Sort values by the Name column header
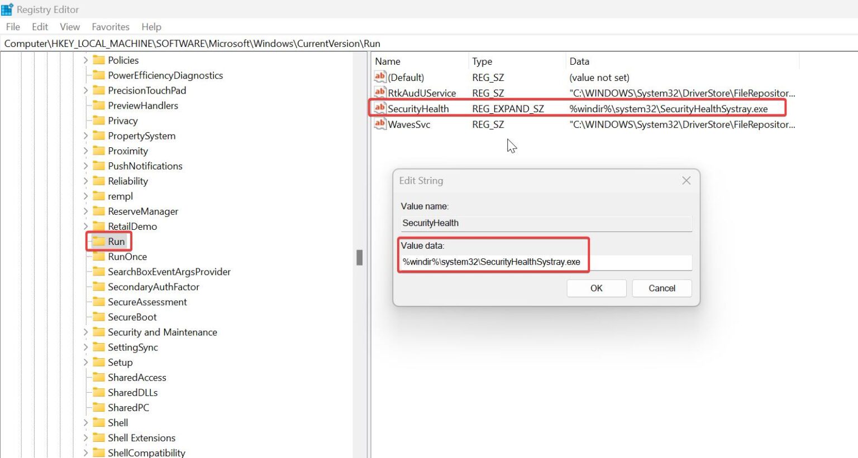 420,61
